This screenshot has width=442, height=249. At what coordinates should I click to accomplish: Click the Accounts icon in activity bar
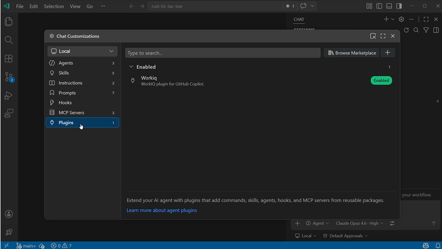(8, 214)
